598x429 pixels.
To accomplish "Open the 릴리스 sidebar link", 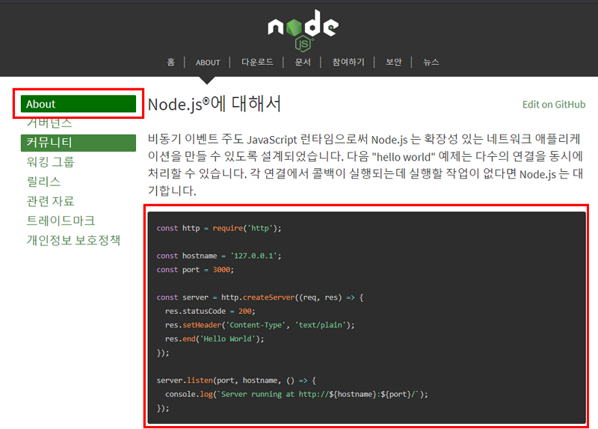I will tap(43, 182).
